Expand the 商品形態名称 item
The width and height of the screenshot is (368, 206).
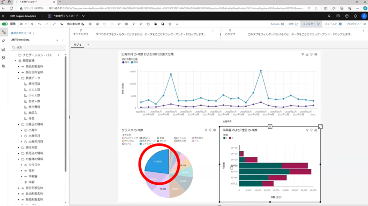[19, 67]
